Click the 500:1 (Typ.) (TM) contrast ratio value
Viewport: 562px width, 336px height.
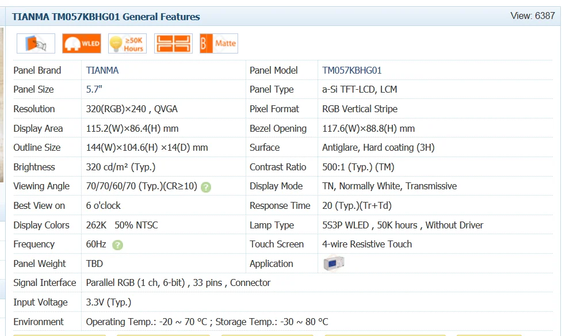point(358,167)
